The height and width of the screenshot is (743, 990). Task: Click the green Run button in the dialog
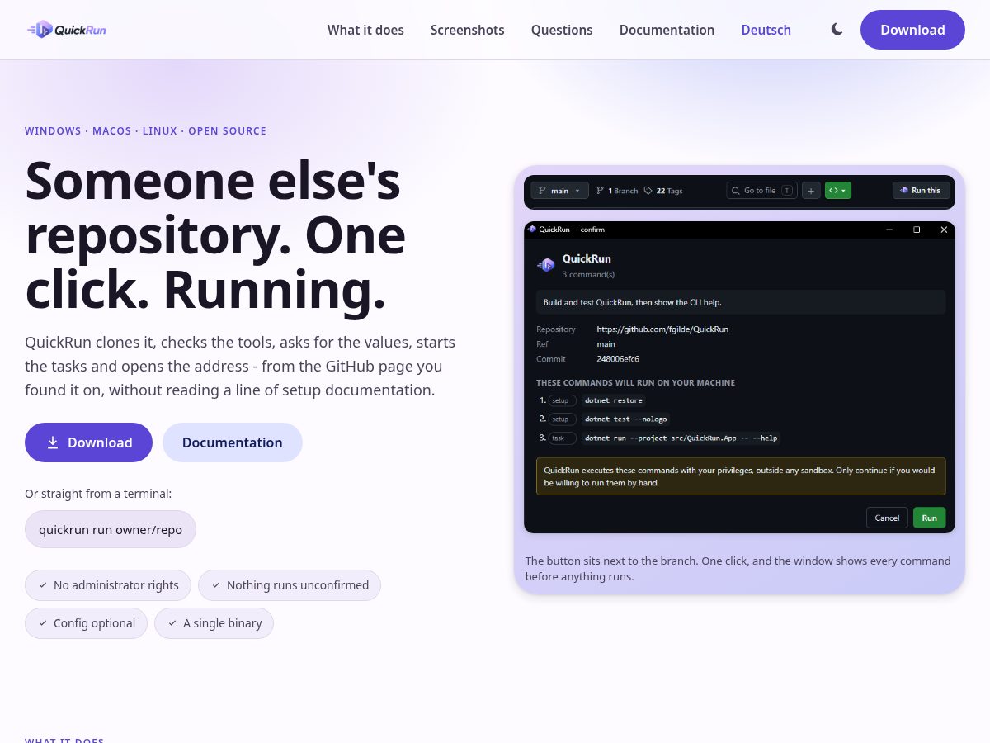click(930, 518)
